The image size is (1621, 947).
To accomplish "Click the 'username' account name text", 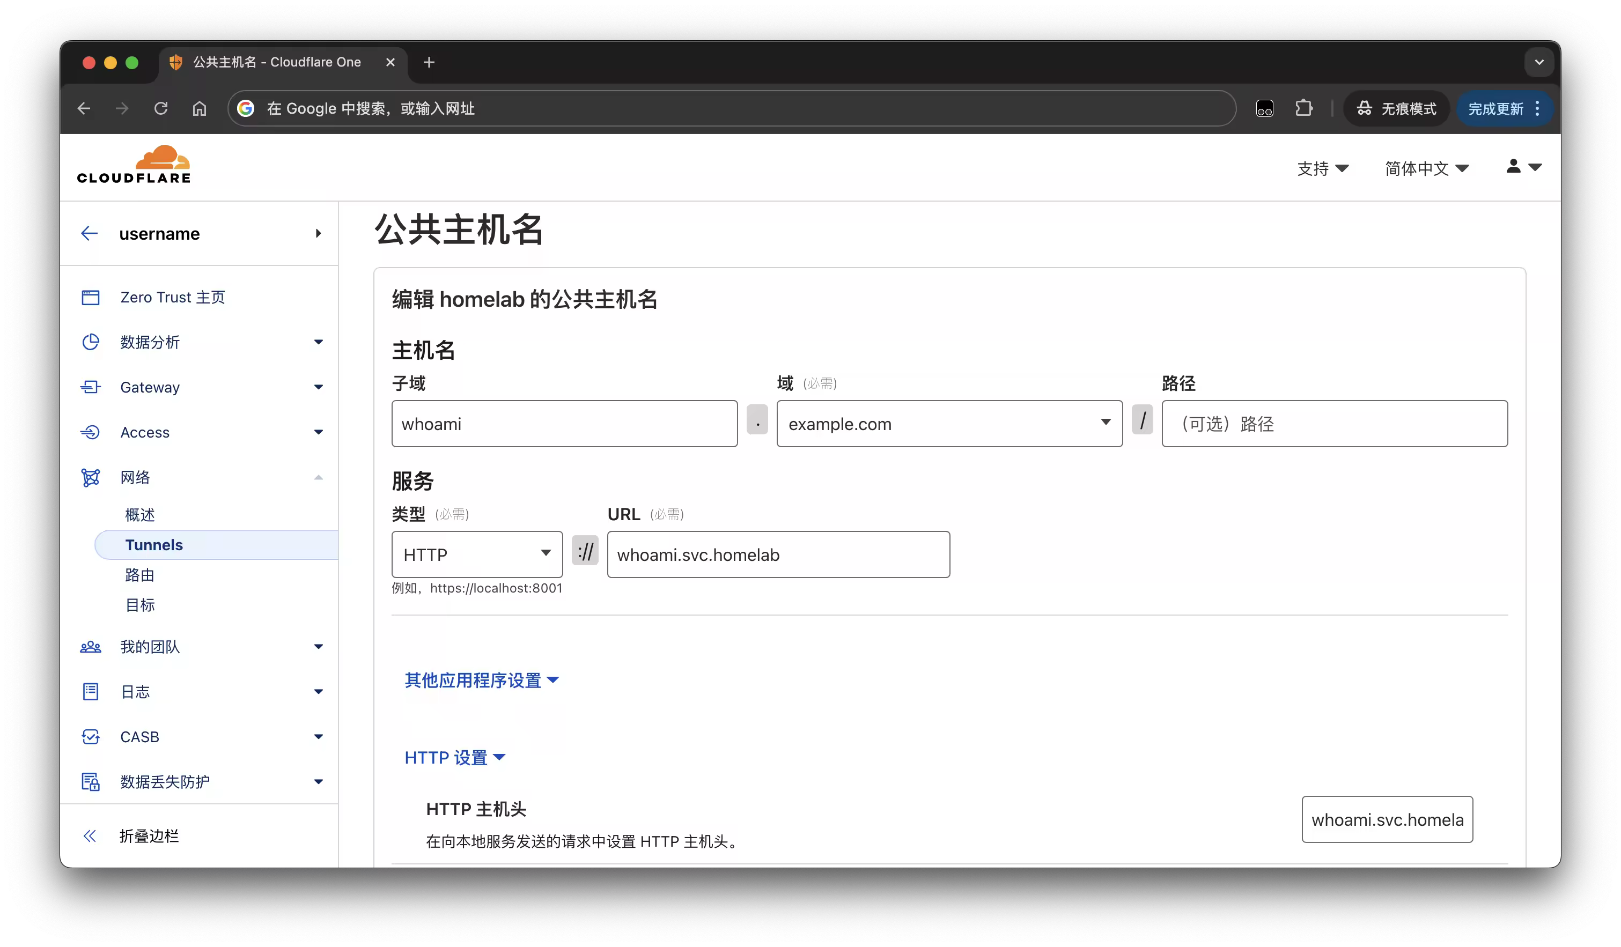I will [159, 233].
